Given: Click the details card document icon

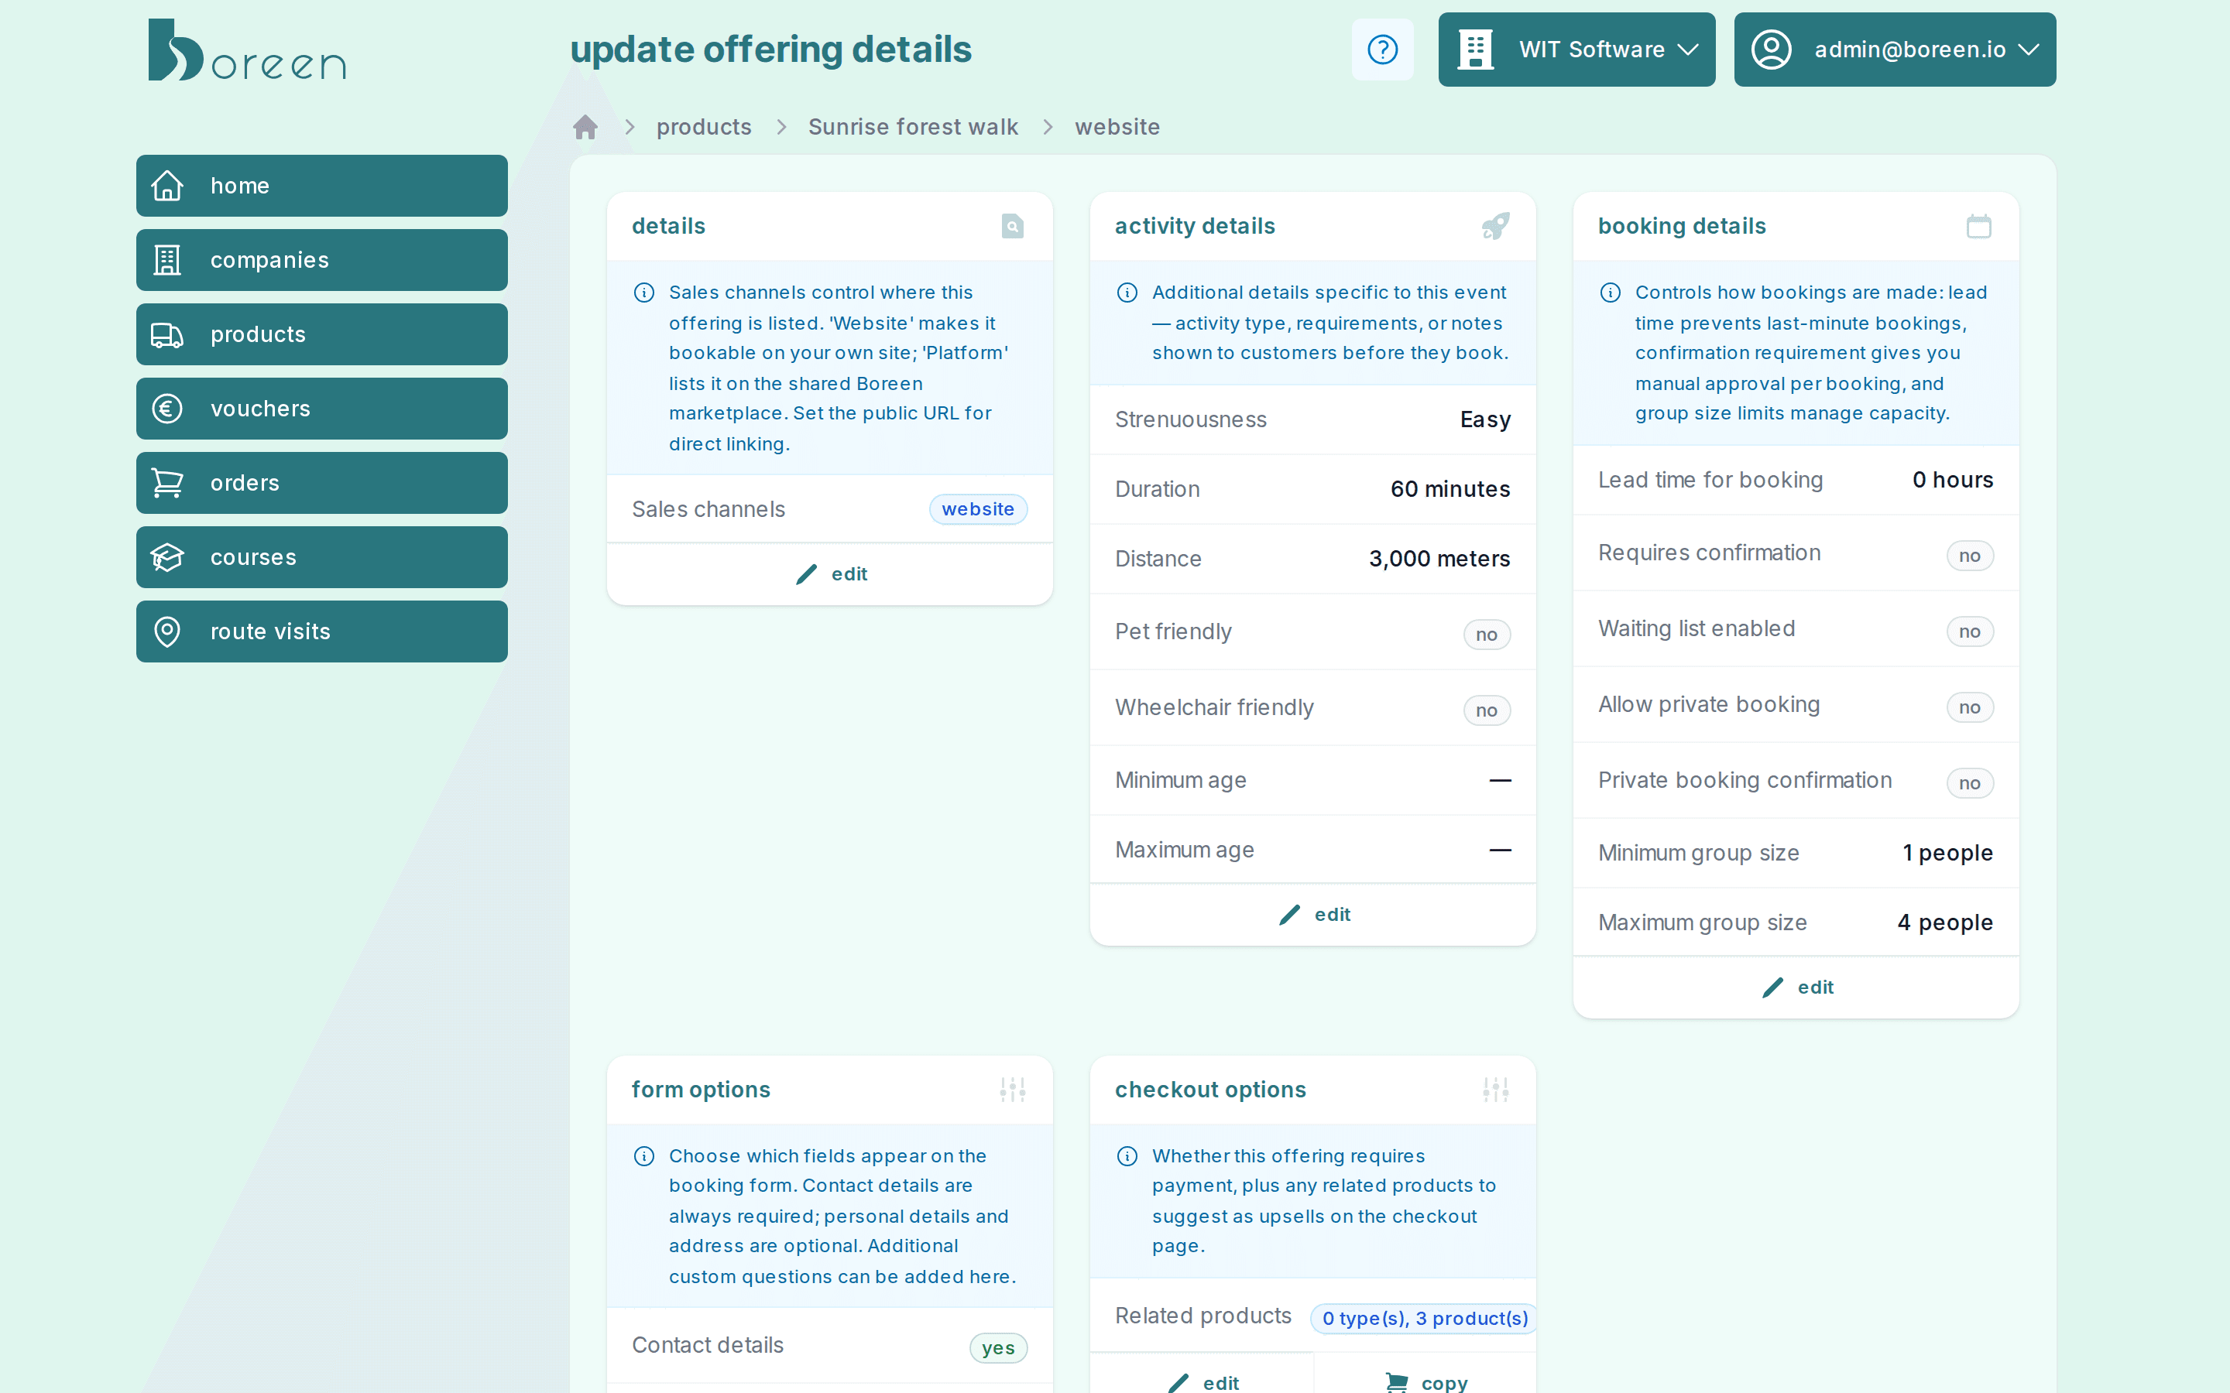Looking at the screenshot, I should point(1012,226).
